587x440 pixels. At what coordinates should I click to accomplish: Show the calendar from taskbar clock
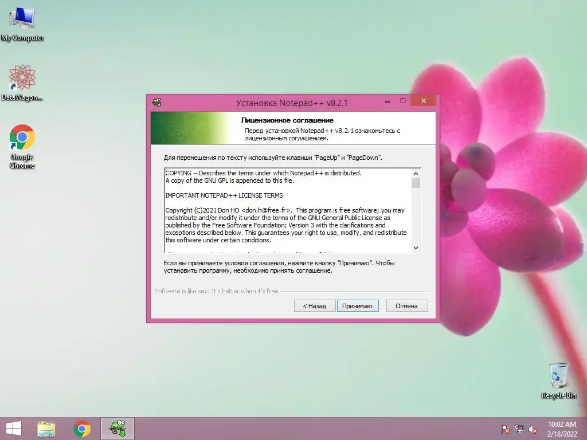pyautogui.click(x=562, y=429)
